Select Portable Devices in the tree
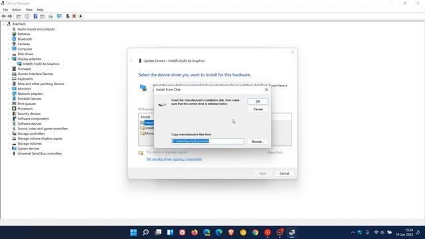This screenshot has height=239, width=425. (x=29, y=99)
